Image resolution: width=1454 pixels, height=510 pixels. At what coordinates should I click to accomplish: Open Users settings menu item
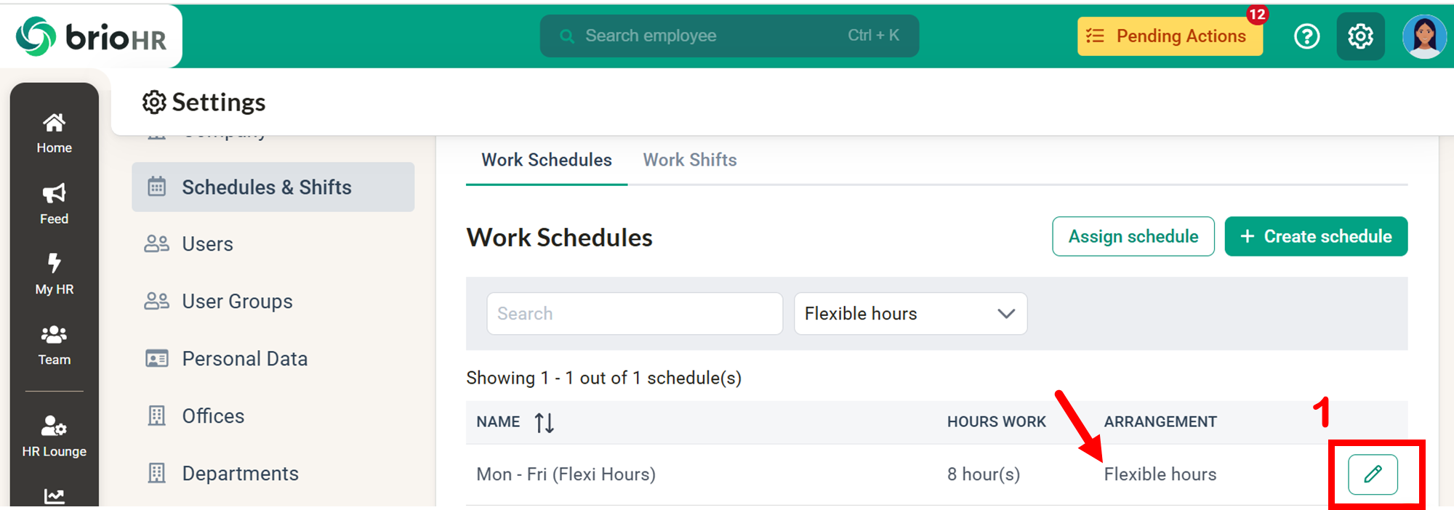pos(207,244)
